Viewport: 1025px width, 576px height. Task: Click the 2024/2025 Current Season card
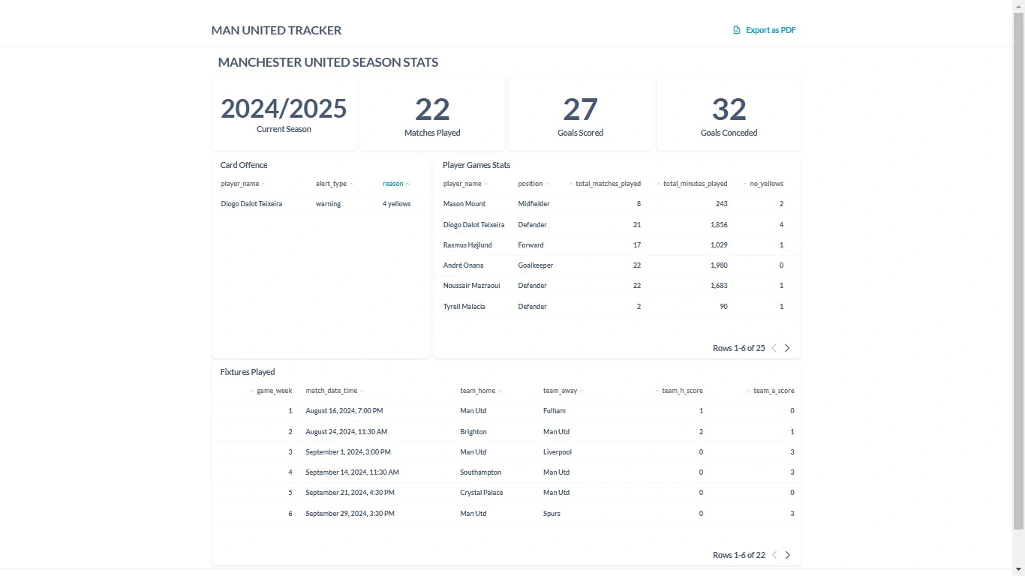pyautogui.click(x=284, y=114)
